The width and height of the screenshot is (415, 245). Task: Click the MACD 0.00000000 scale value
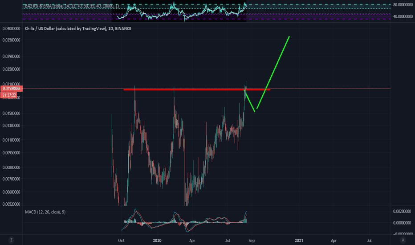coord(402,223)
